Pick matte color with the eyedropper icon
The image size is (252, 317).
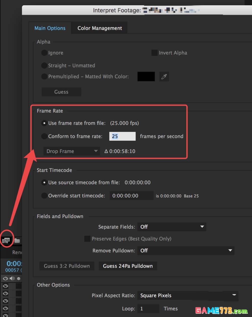click(x=164, y=76)
